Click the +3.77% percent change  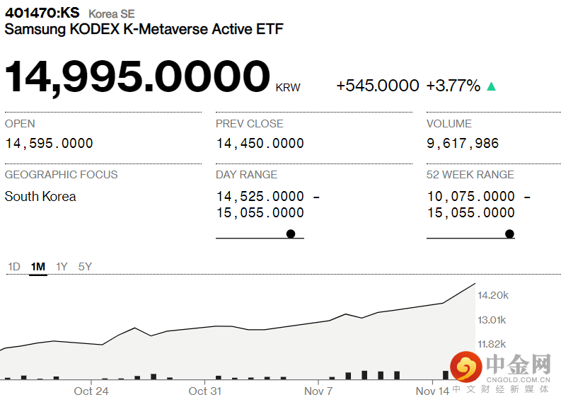(453, 86)
